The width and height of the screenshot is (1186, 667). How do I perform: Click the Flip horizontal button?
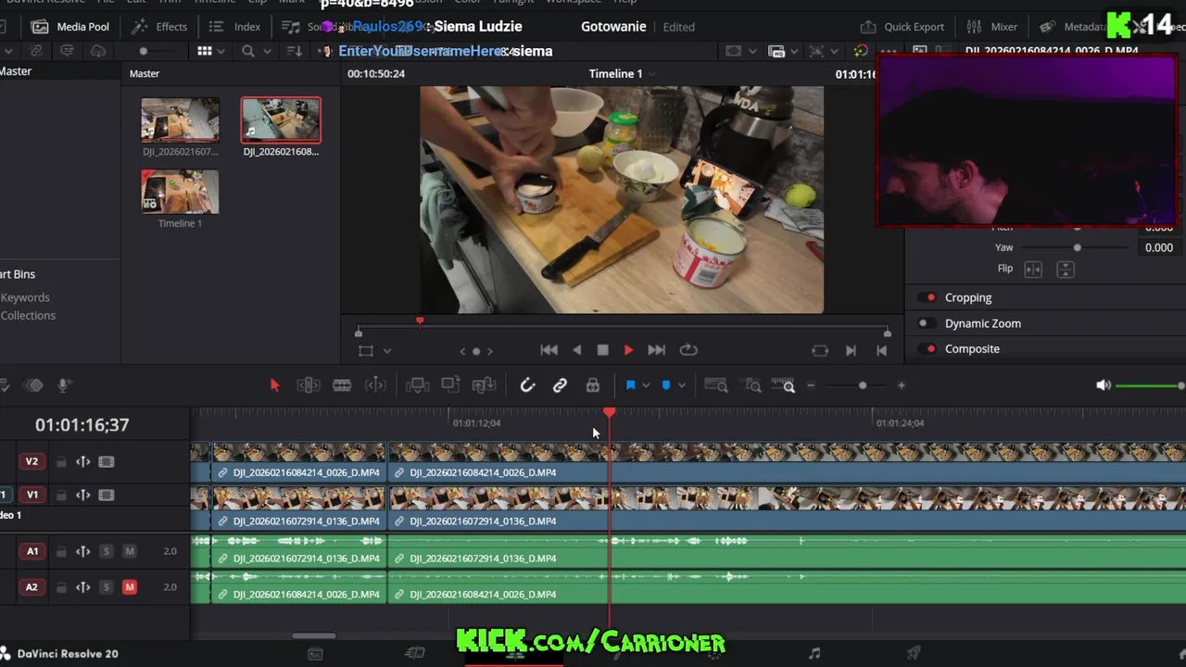click(1033, 270)
